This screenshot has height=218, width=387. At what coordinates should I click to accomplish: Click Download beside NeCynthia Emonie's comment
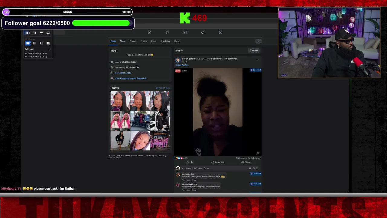[x=255, y=184]
